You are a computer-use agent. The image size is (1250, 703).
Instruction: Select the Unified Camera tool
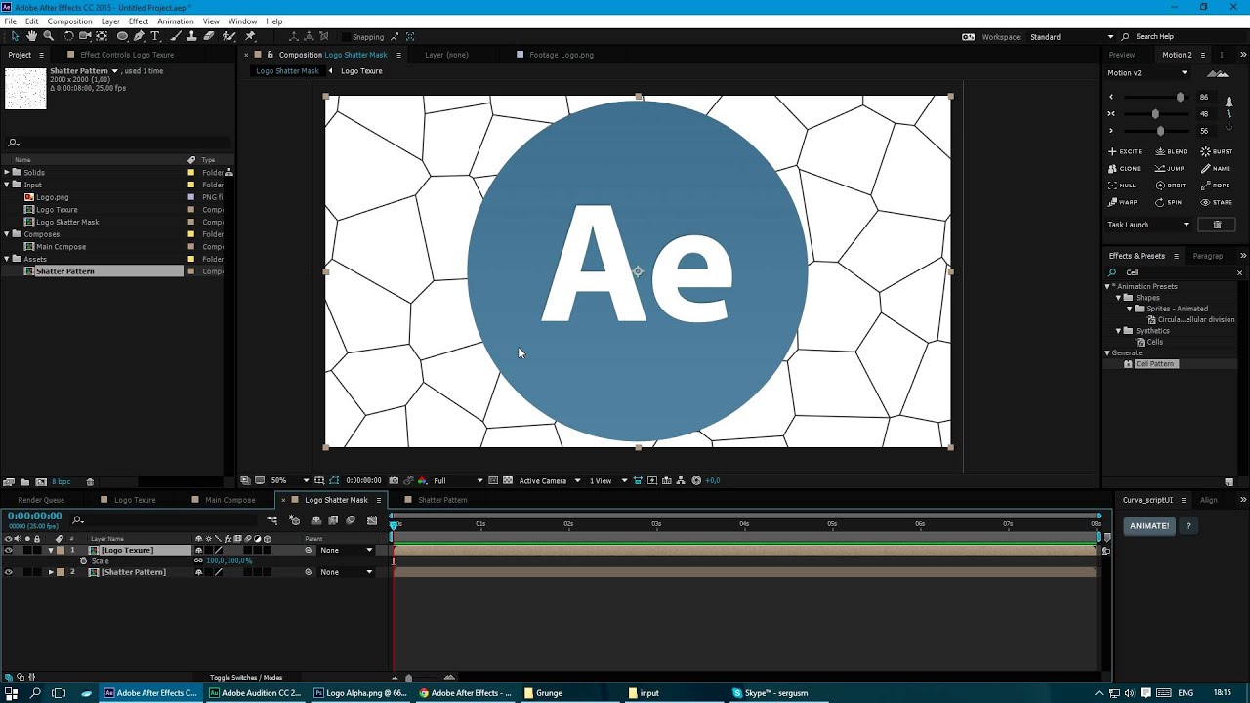(x=85, y=36)
